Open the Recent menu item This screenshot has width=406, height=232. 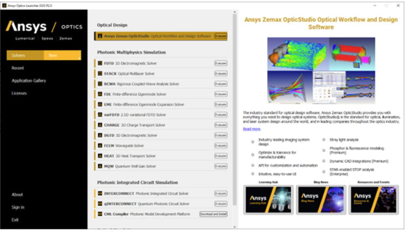click(x=18, y=68)
